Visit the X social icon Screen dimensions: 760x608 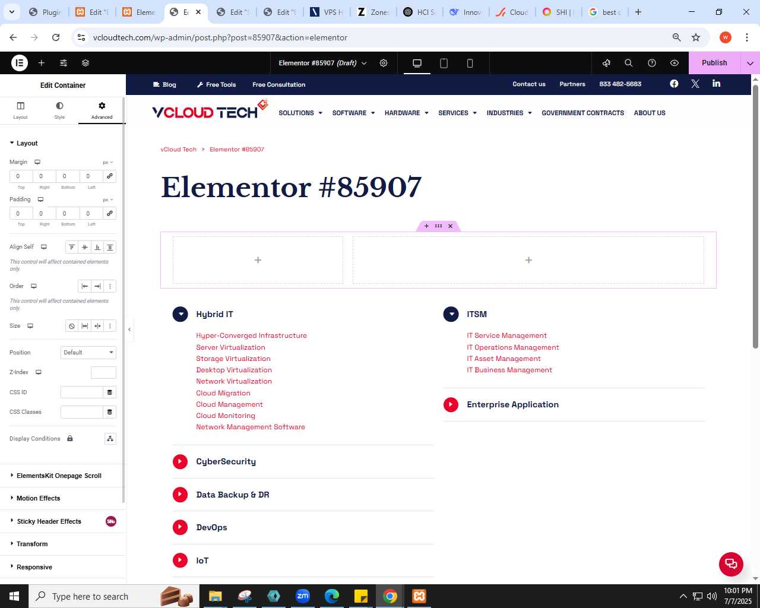[695, 84]
